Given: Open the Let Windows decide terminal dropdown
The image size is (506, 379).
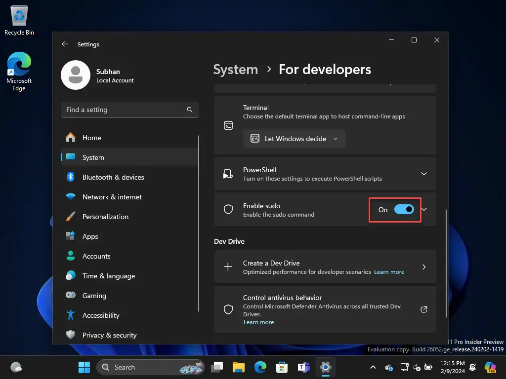Looking at the screenshot, I should (x=294, y=139).
